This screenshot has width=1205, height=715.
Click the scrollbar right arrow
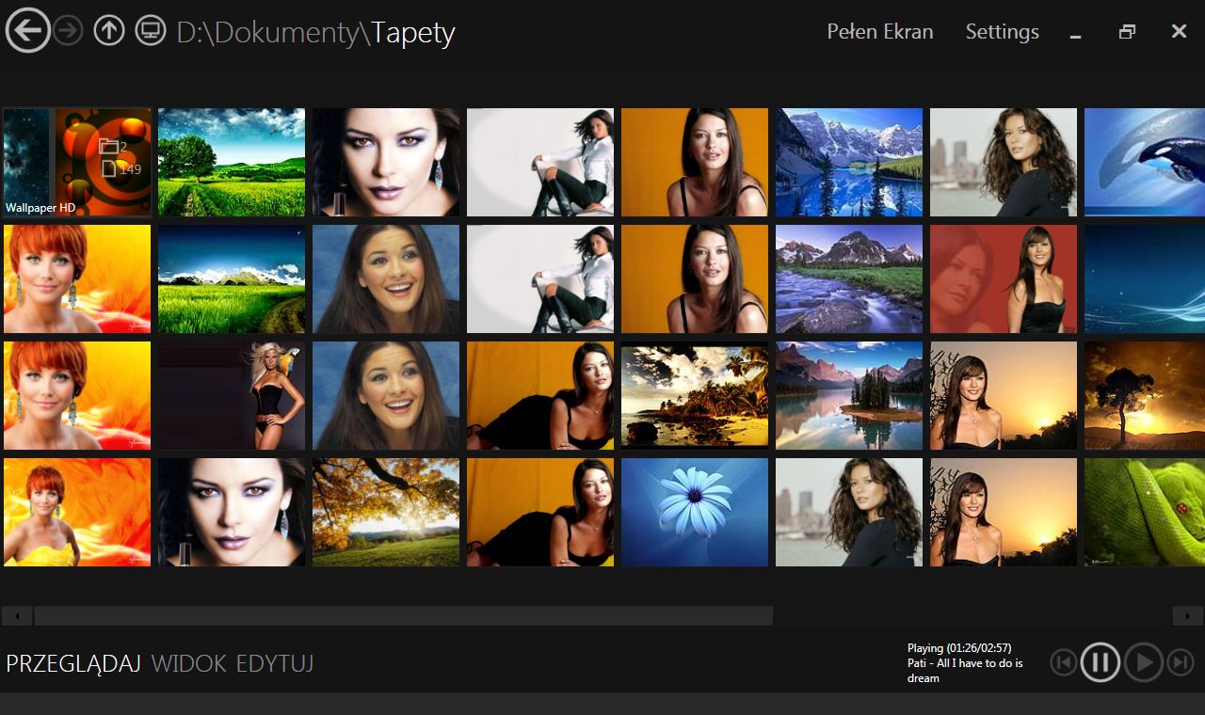click(x=1187, y=616)
